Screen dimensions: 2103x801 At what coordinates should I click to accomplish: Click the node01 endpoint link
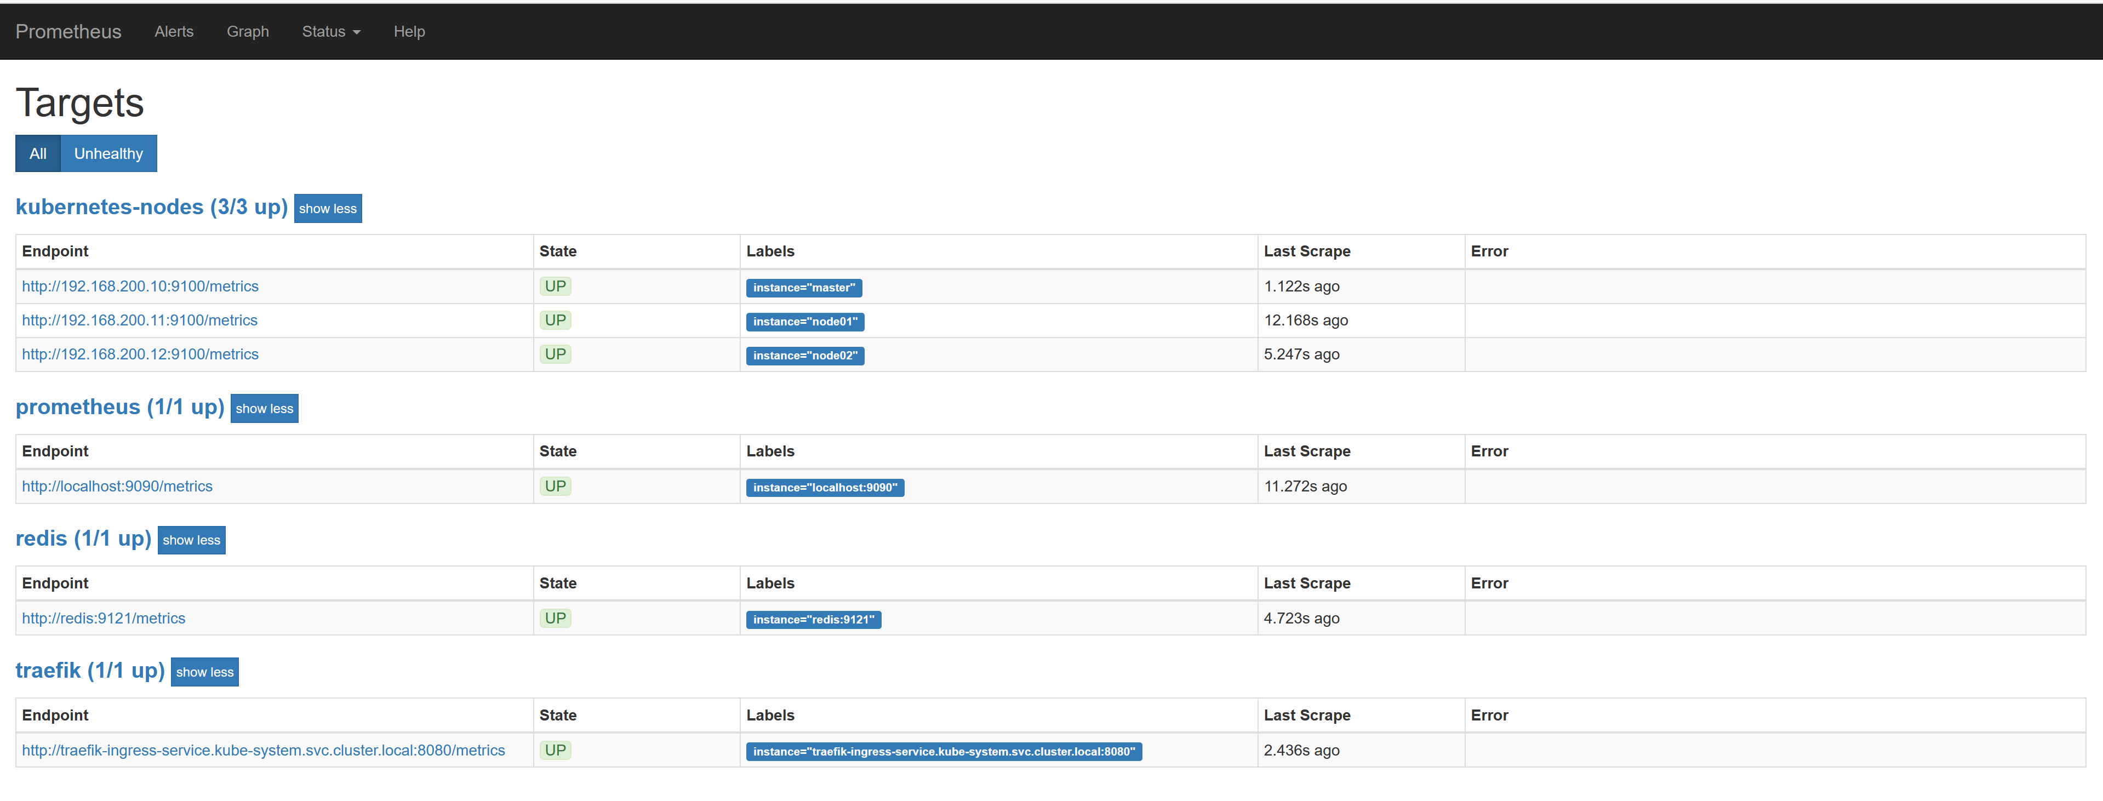[x=140, y=319]
